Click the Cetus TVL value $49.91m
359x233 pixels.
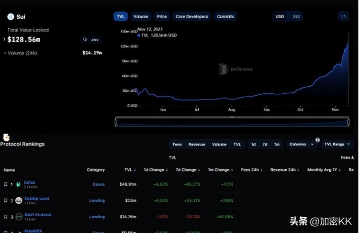pyautogui.click(x=128, y=184)
